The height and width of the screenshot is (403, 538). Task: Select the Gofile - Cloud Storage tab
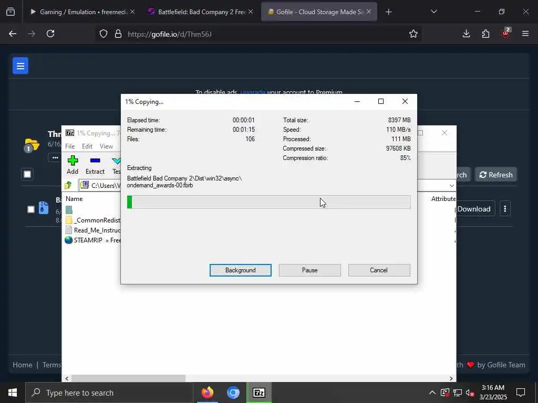pos(319,12)
